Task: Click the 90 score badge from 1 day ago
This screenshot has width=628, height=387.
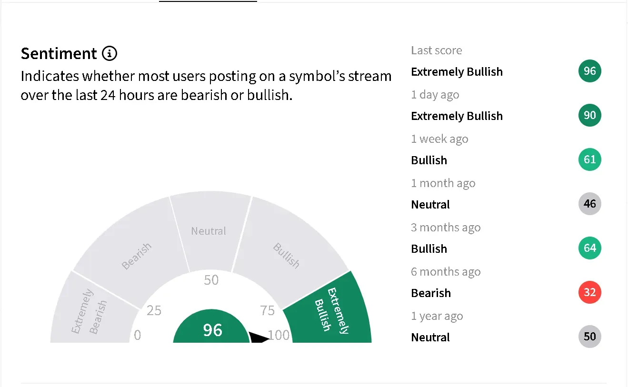Action: [x=590, y=116]
